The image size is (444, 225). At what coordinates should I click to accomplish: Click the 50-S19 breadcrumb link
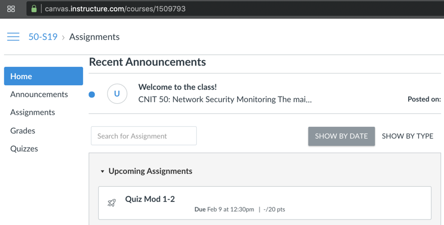click(x=43, y=37)
